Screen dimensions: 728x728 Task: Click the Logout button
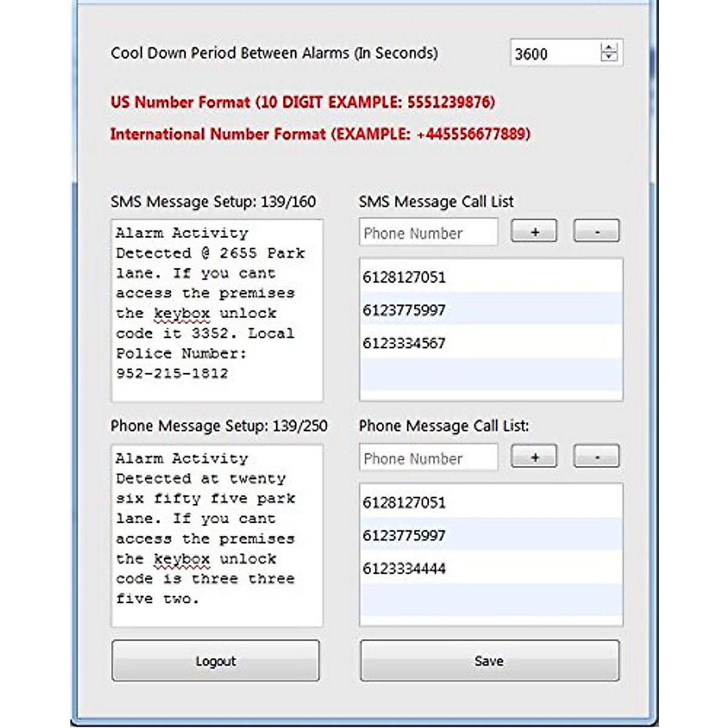(x=215, y=661)
